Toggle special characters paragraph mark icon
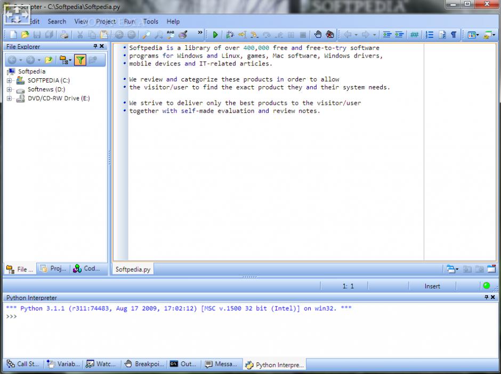 (454, 35)
